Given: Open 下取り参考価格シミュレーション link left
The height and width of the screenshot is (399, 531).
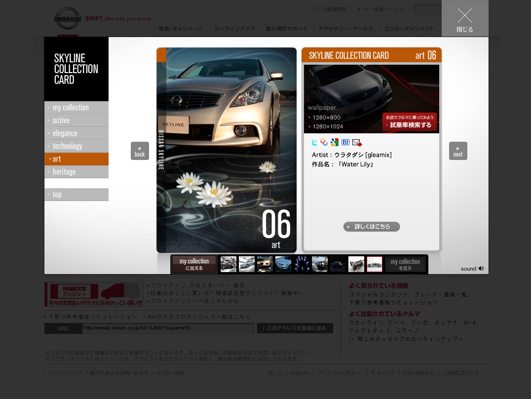Looking at the screenshot, I should [x=93, y=317].
